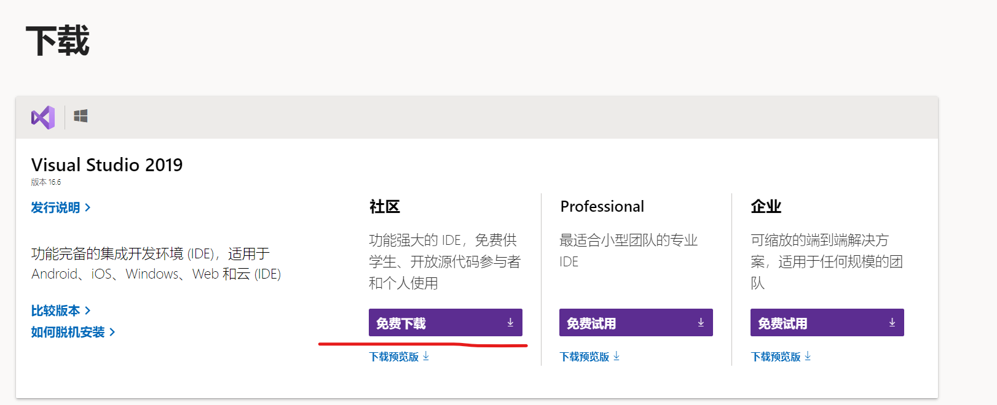Click the Visual Studio 2019 heading
The image size is (997, 405).
tap(107, 164)
